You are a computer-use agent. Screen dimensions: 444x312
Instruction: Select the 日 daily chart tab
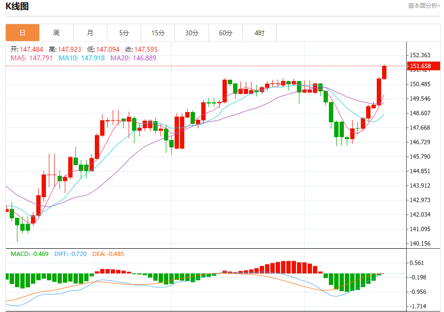pos(22,33)
